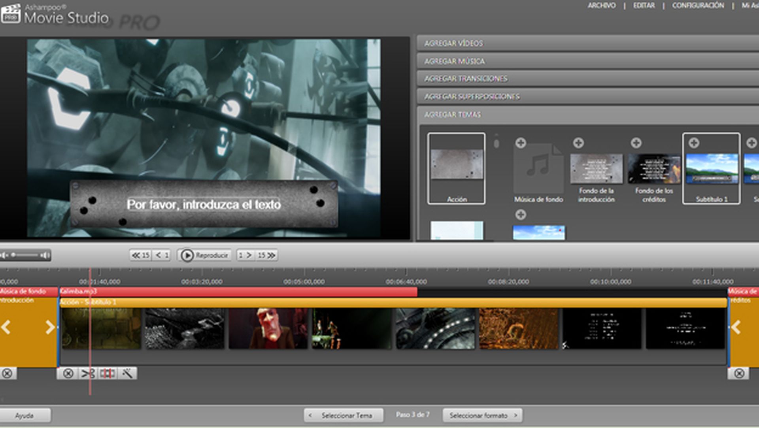Click the plus icon on Subtítulo 1 theme
The height and width of the screenshot is (428, 759).
pyautogui.click(x=693, y=143)
